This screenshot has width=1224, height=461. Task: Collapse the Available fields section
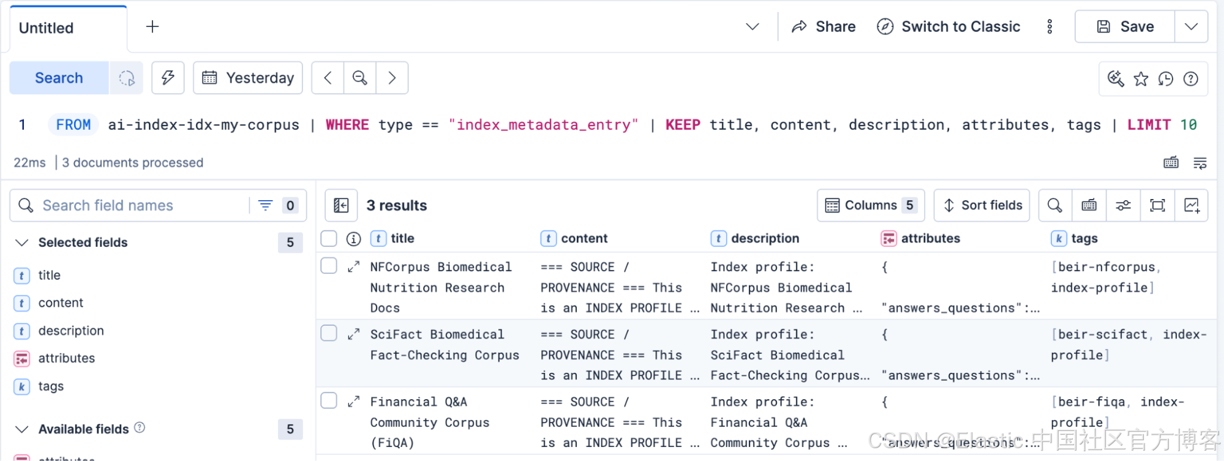coord(22,429)
